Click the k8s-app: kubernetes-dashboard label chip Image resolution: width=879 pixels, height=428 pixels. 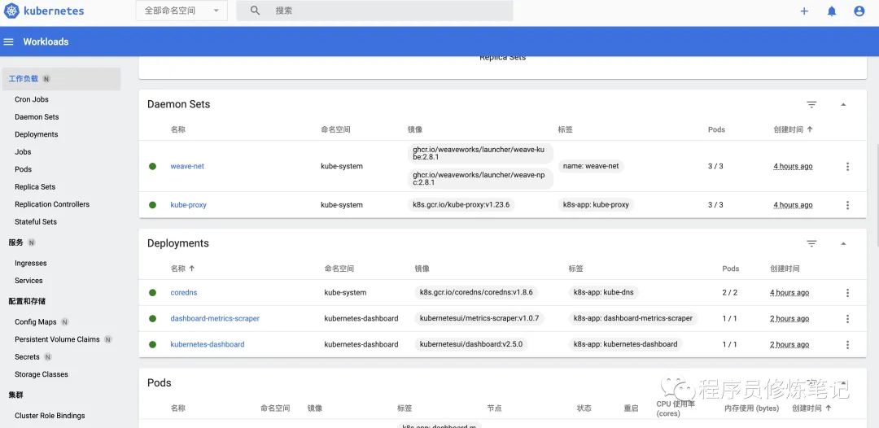tap(625, 344)
